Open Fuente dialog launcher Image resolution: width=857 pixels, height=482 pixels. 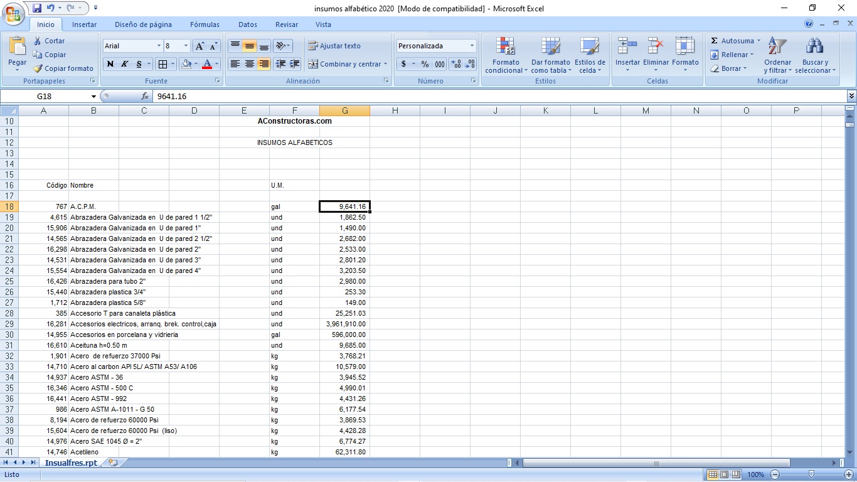point(218,81)
